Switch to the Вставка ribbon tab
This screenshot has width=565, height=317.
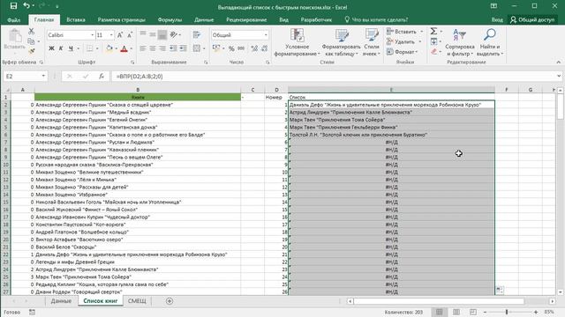pos(76,19)
